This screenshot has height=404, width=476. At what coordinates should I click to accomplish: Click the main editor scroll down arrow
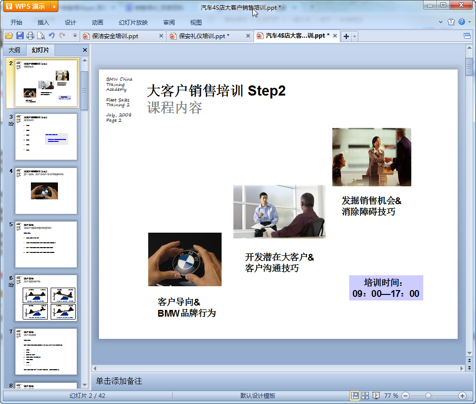point(469,353)
